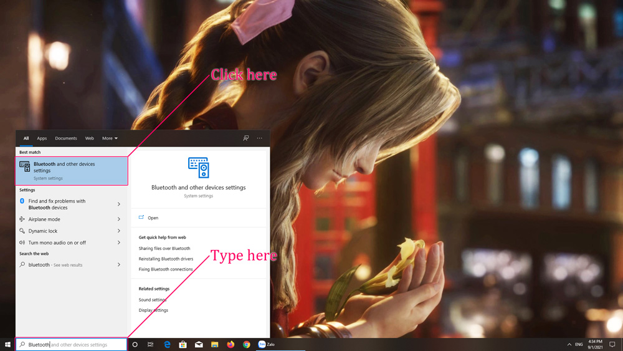Switch to the Web search tab

(89, 138)
